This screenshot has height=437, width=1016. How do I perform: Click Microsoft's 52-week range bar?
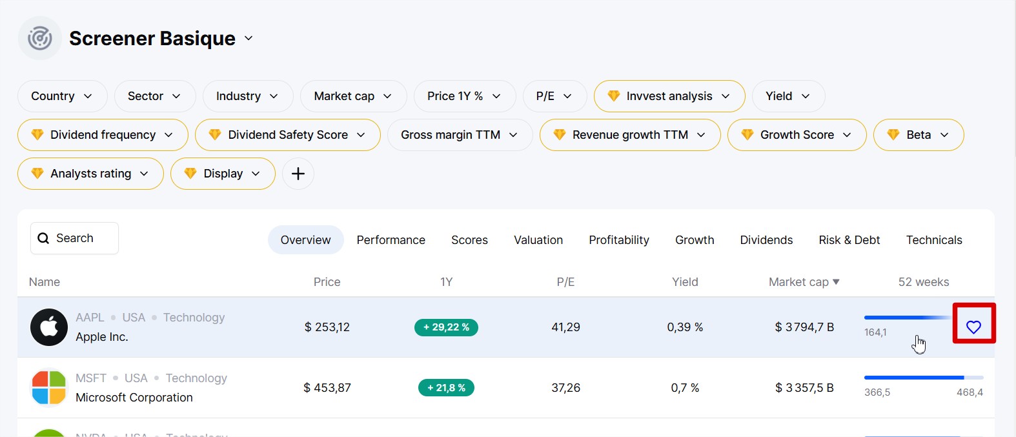point(924,378)
